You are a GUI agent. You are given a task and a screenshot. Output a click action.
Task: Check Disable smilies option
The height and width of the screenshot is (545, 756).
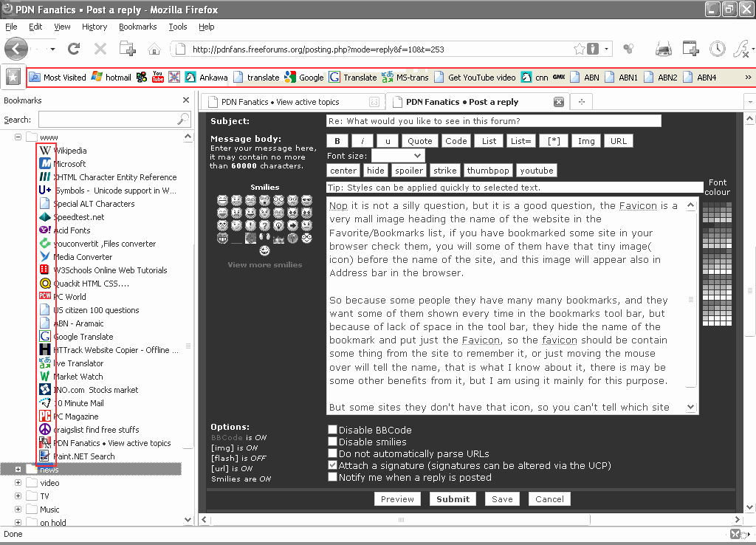(x=332, y=442)
